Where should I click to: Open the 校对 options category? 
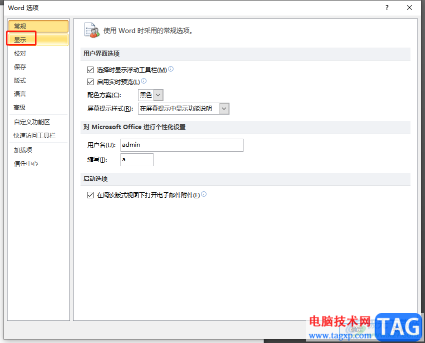20,54
